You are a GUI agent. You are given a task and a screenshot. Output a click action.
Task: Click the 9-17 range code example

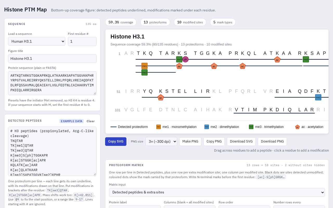click(79, 199)
